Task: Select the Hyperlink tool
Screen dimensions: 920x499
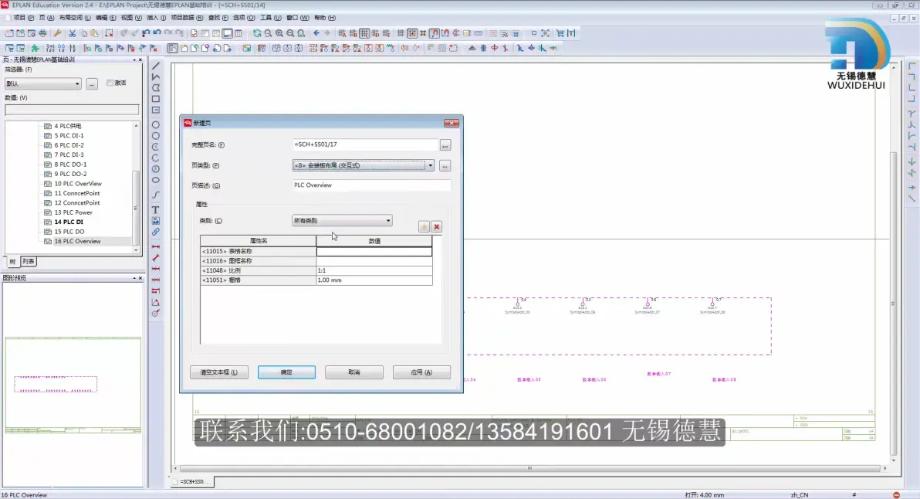Action: (x=156, y=232)
